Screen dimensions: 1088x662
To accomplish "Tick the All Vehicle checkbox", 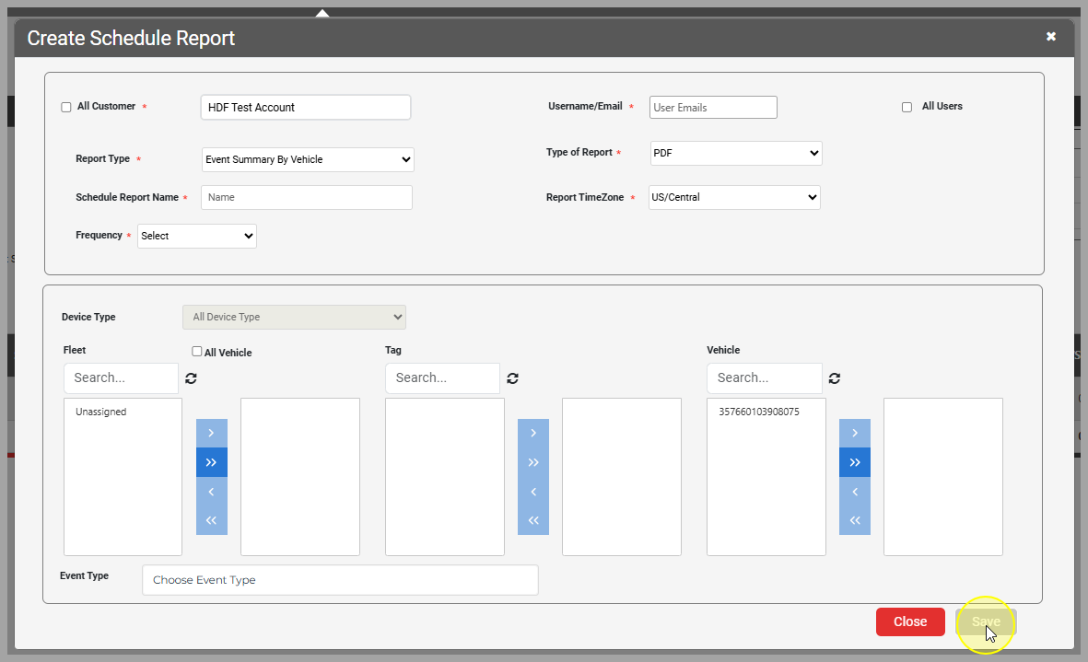I will pos(197,352).
